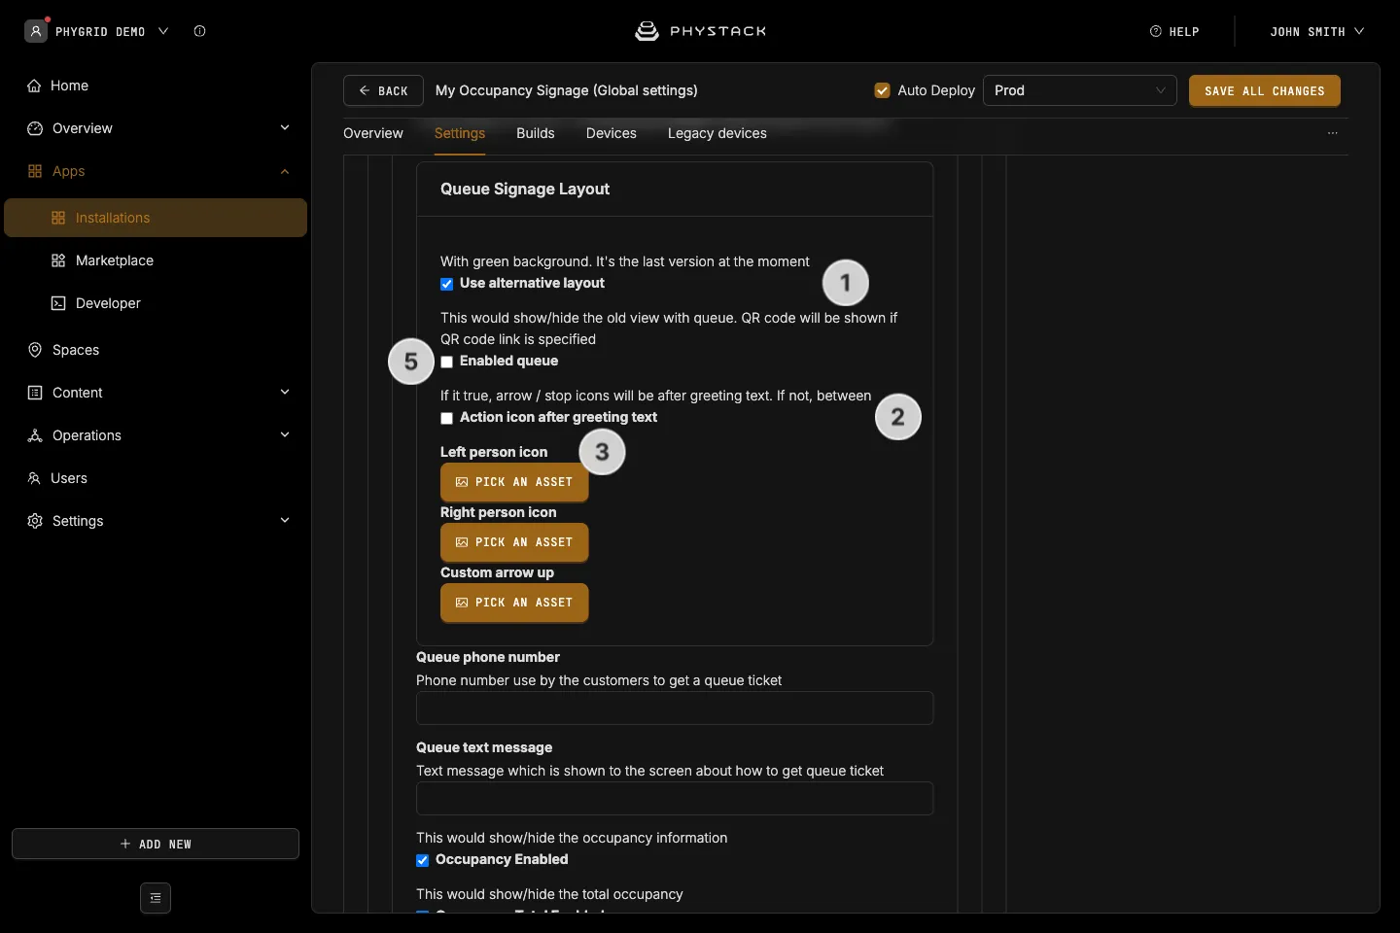Click the Marketplace icon in sidebar
The width and height of the screenshot is (1400, 933).
pyautogui.click(x=58, y=260)
